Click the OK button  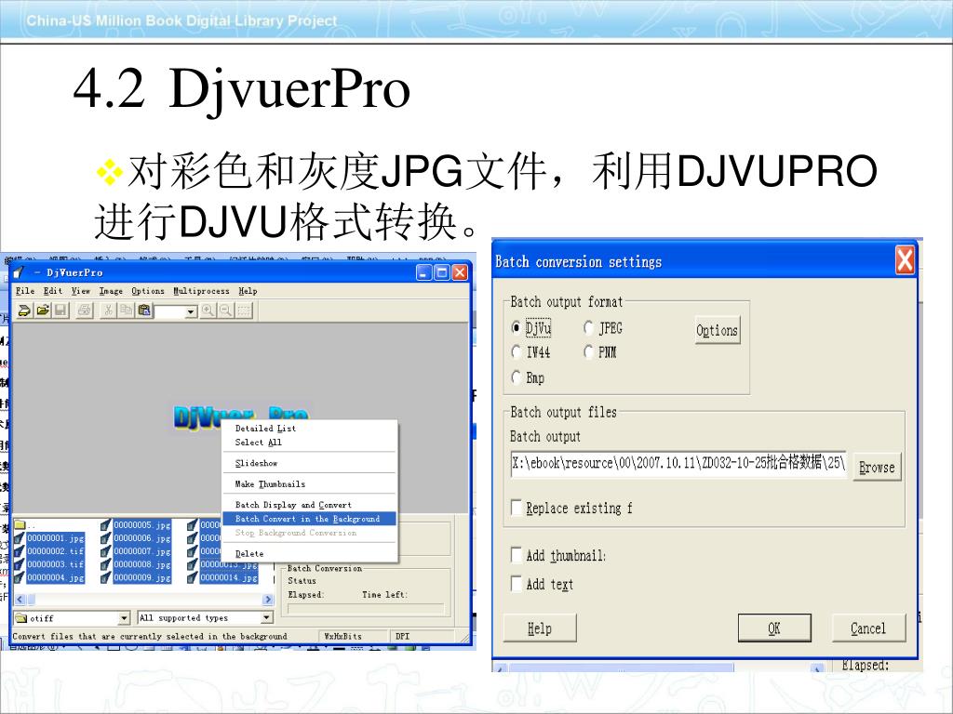pos(774,628)
